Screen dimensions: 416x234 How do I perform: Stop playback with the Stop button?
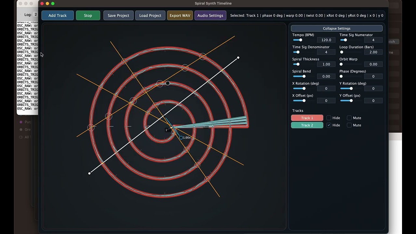coord(88,16)
